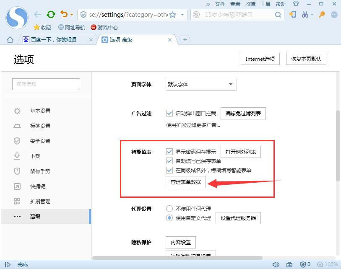Bookmark page with star icon
This screenshot has width=341, height=269.
coord(172,15)
